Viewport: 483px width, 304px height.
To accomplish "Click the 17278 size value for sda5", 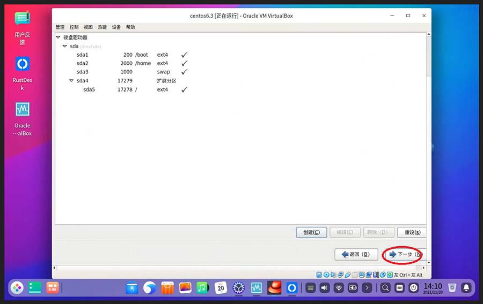I will click(125, 89).
